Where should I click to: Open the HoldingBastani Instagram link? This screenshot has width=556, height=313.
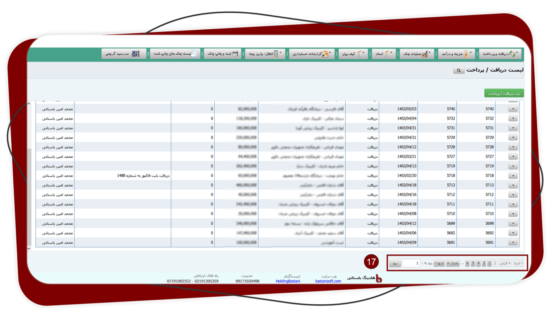click(x=288, y=281)
